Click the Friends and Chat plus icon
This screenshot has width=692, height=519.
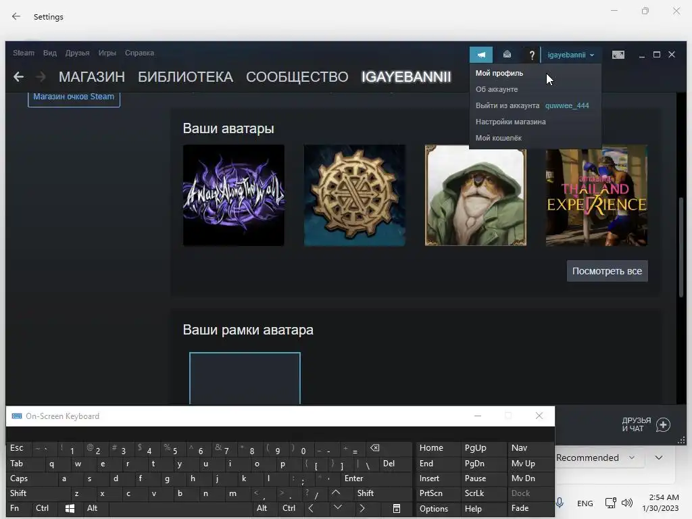tap(663, 424)
